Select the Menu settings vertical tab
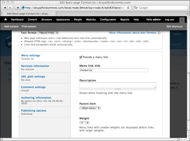190x141 pixels. 45,57
